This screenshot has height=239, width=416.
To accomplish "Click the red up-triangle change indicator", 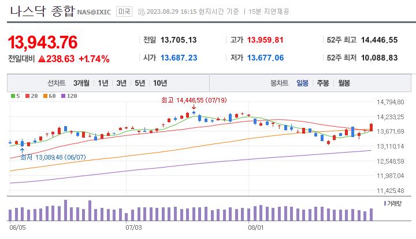I will click(42, 58).
